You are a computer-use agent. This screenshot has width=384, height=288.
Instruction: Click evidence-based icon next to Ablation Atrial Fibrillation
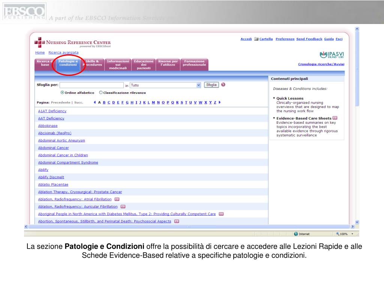point(117,199)
